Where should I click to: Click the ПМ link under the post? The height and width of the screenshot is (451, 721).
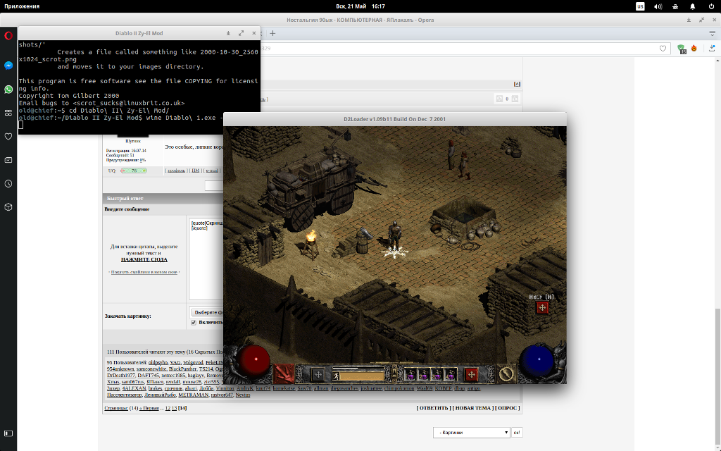pyautogui.click(x=196, y=171)
